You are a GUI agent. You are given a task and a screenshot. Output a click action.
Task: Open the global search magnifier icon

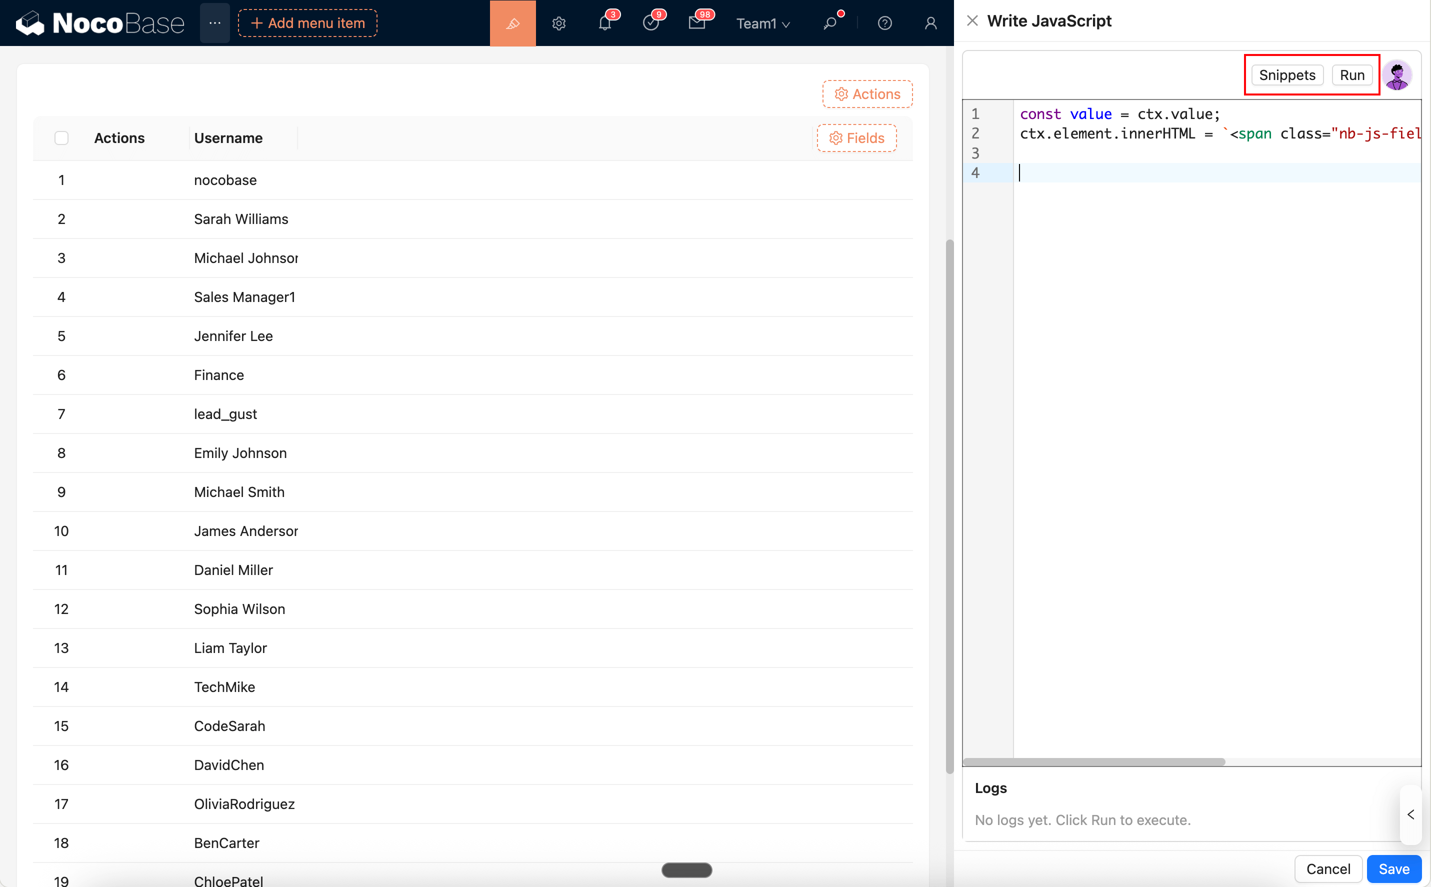tap(831, 23)
